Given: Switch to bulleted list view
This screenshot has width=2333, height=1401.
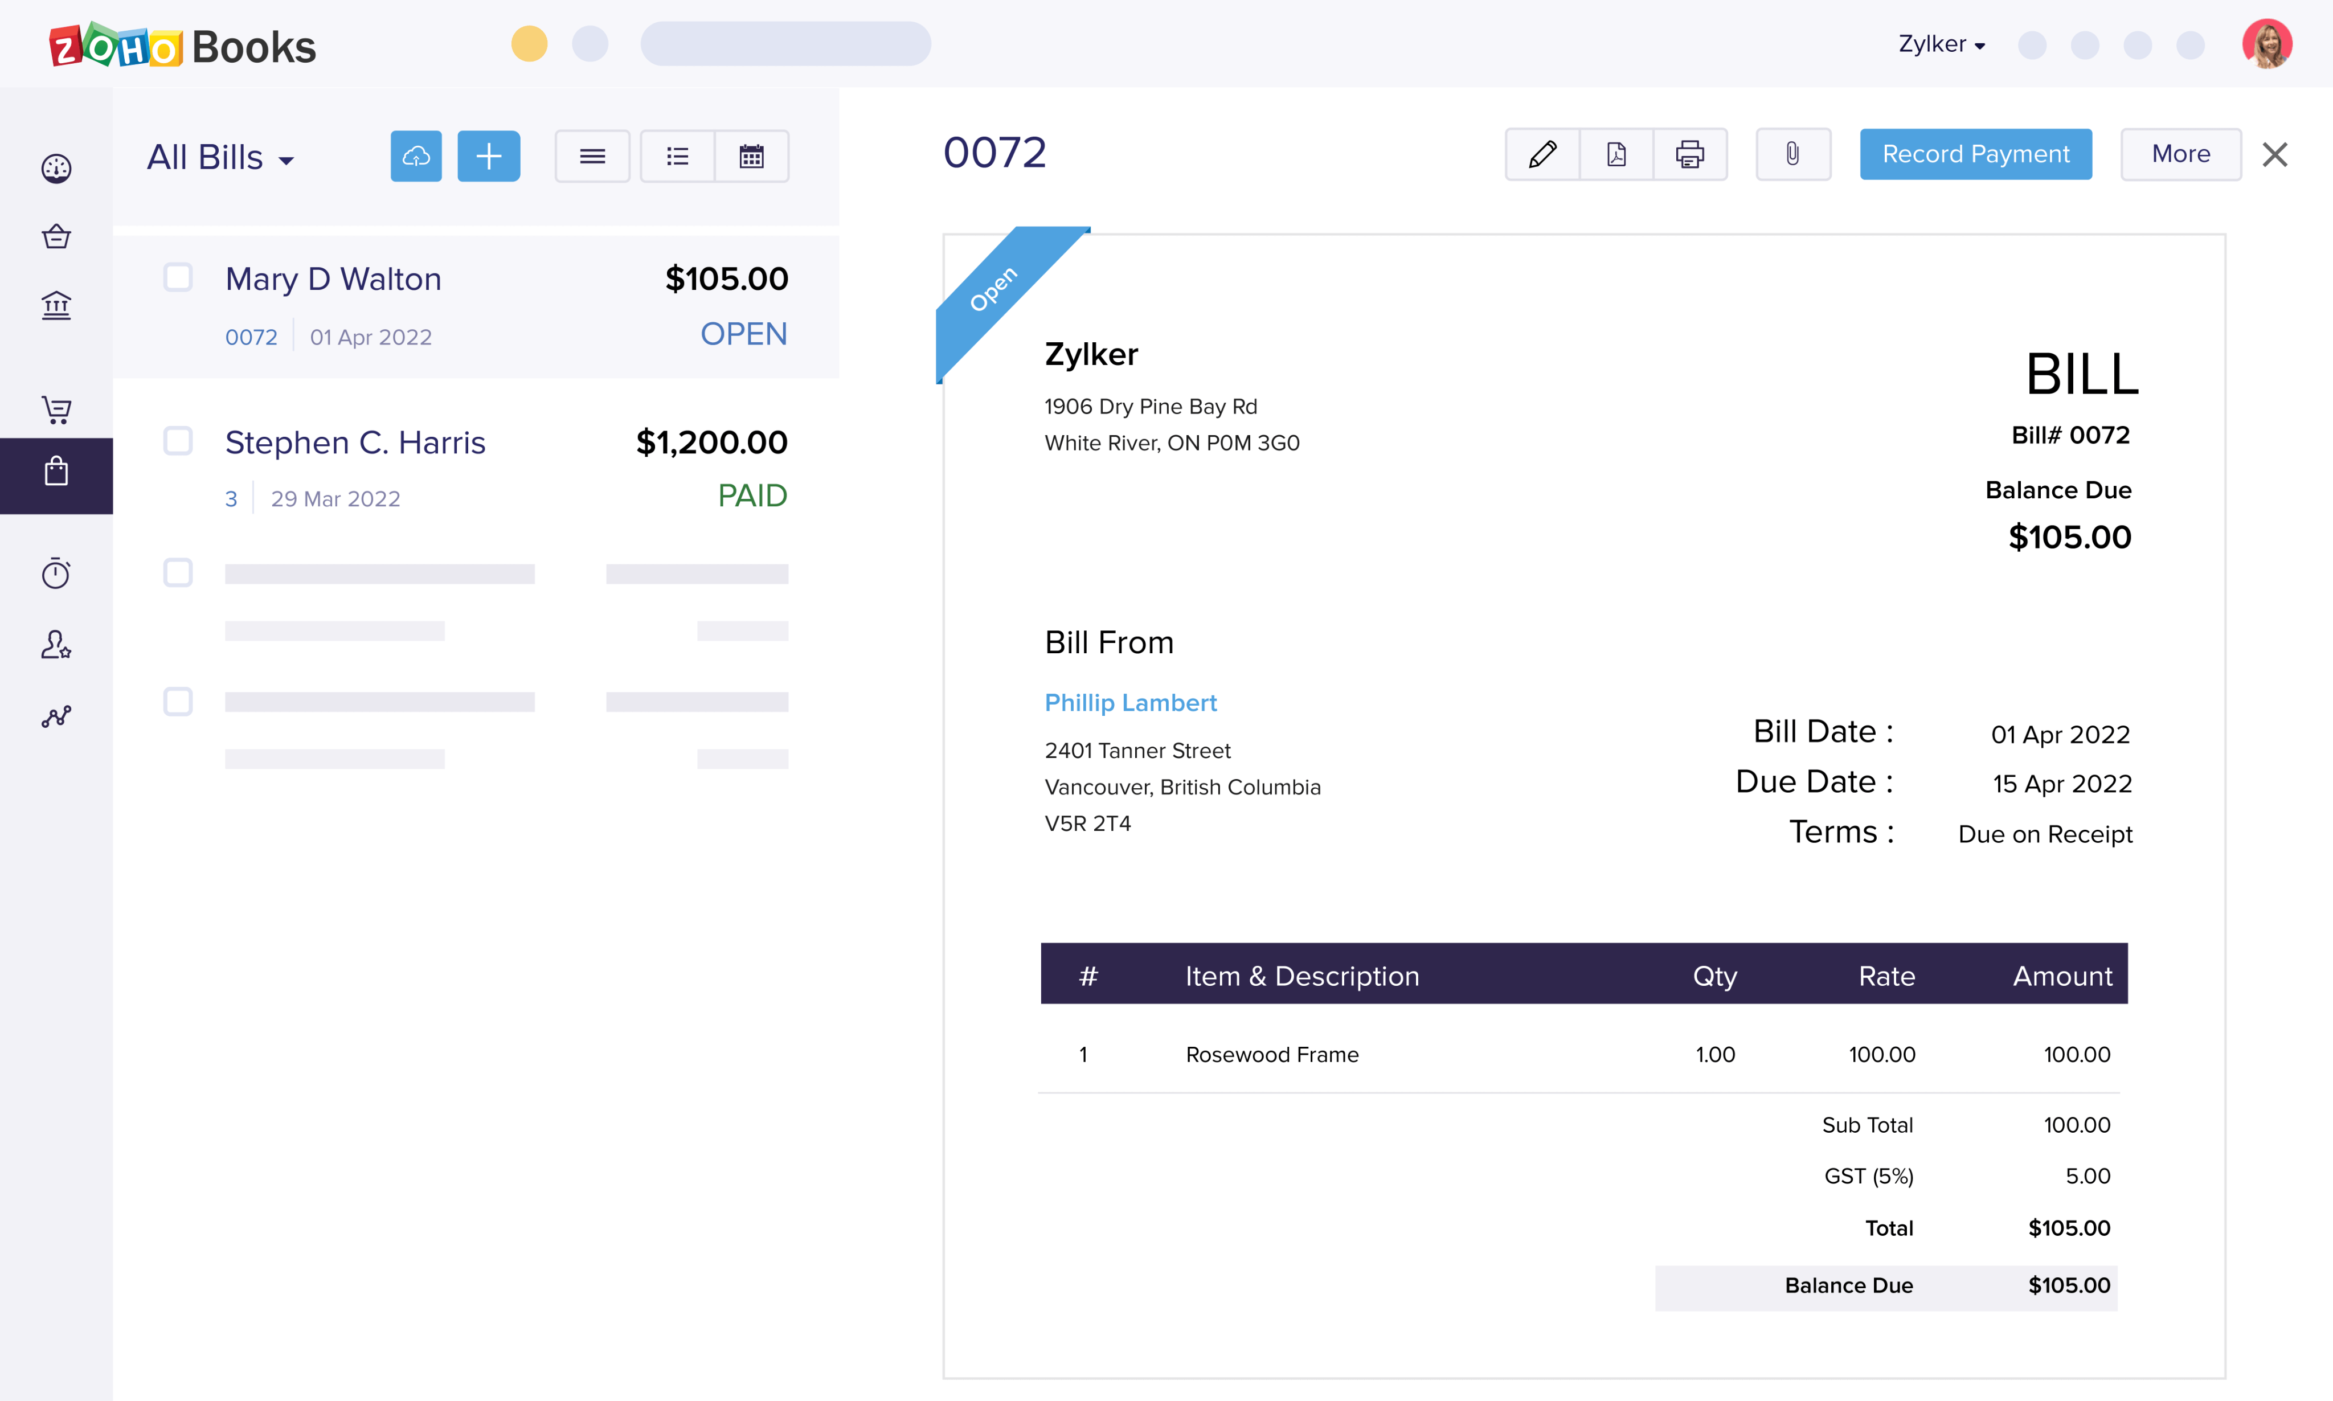Looking at the screenshot, I should pos(678,156).
